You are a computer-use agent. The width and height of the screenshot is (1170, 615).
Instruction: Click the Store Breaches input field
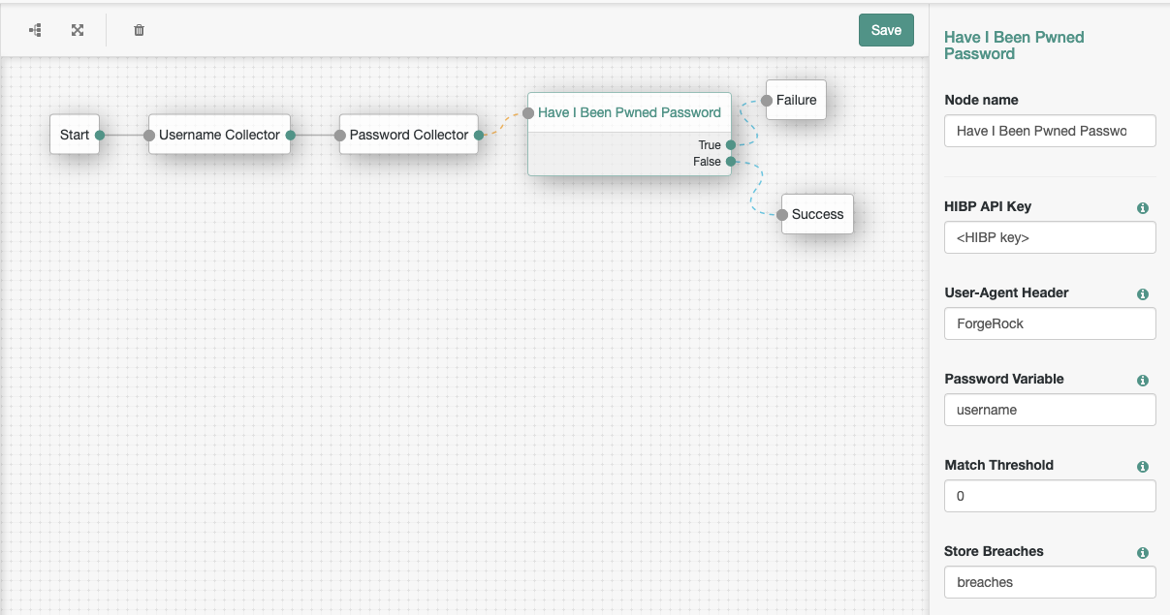1050,582
